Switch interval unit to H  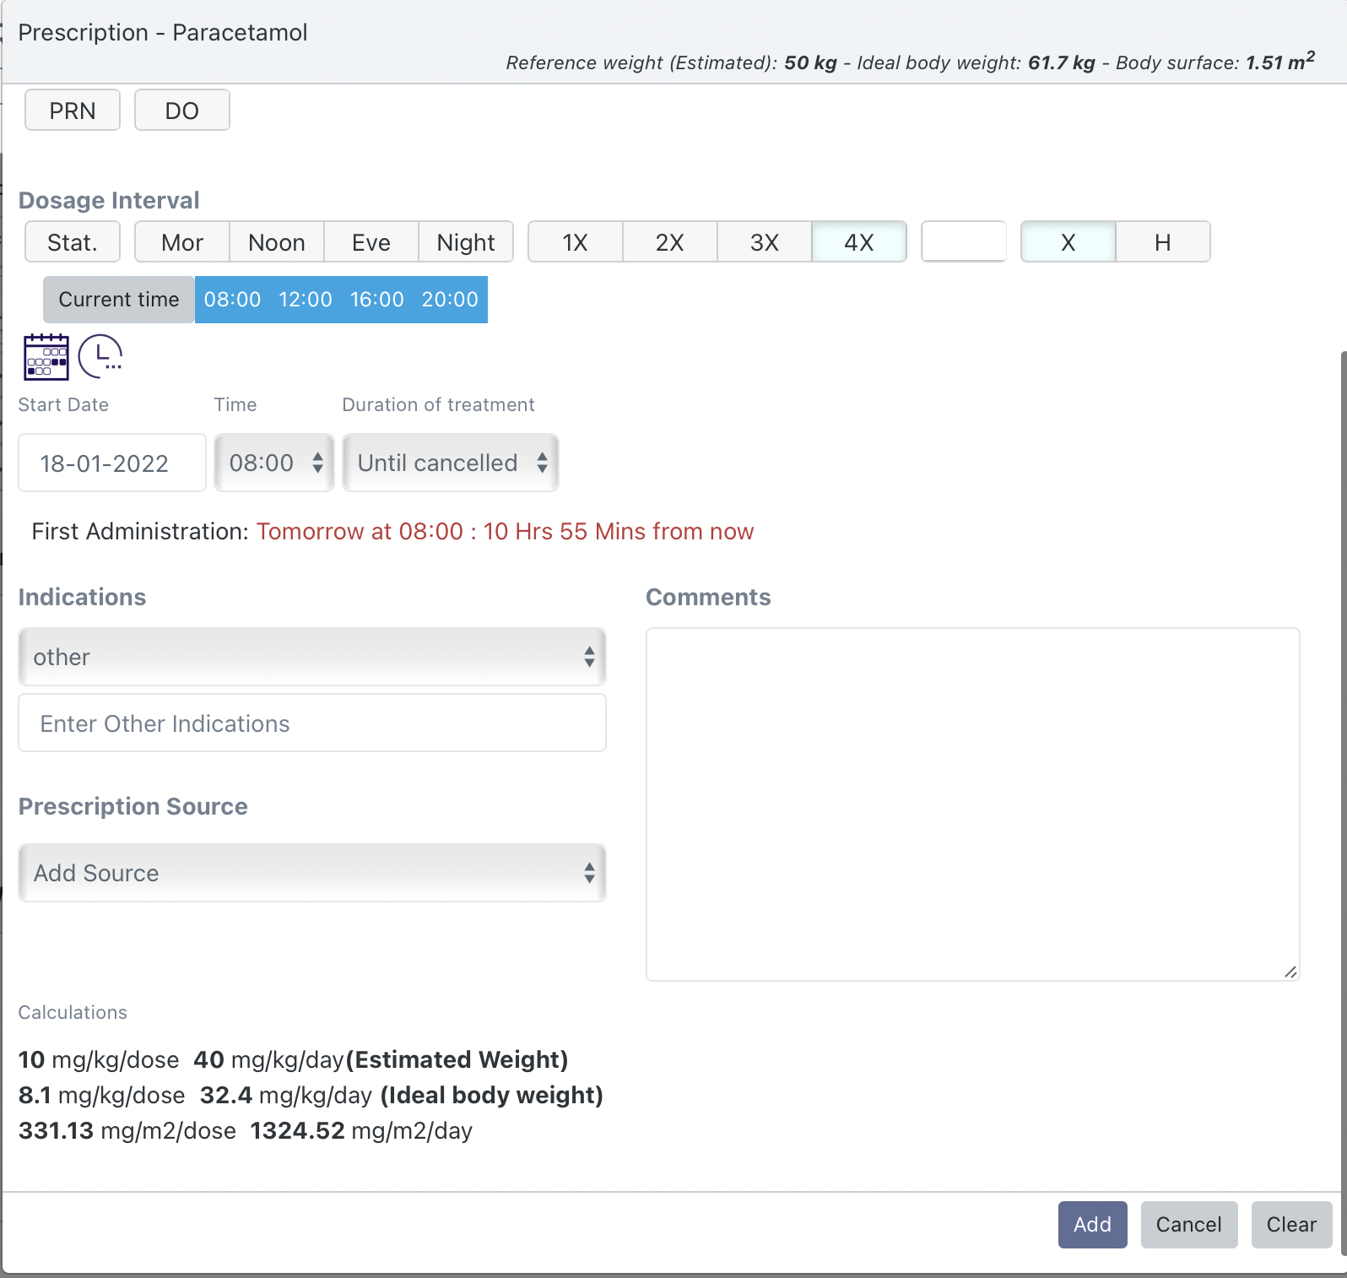[1162, 242]
